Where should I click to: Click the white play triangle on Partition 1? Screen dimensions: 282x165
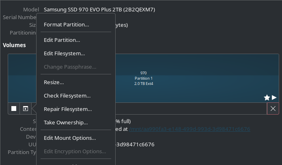click(x=274, y=98)
